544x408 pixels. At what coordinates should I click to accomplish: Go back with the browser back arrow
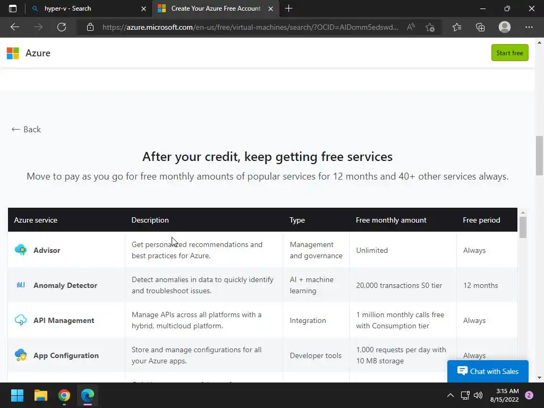(14, 27)
